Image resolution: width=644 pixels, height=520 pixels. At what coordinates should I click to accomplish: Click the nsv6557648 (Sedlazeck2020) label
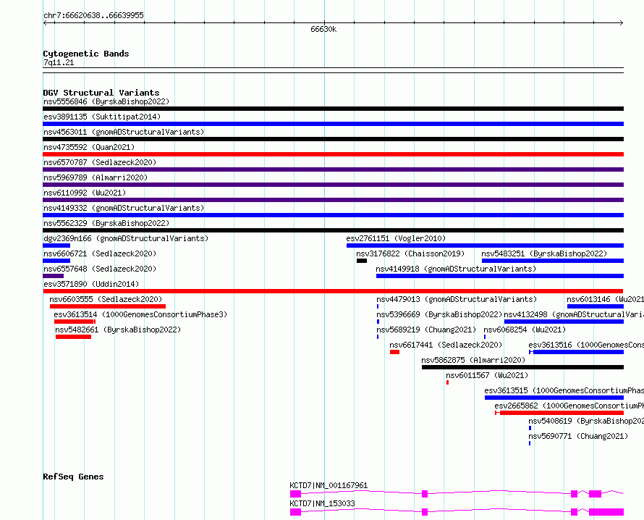(100, 269)
